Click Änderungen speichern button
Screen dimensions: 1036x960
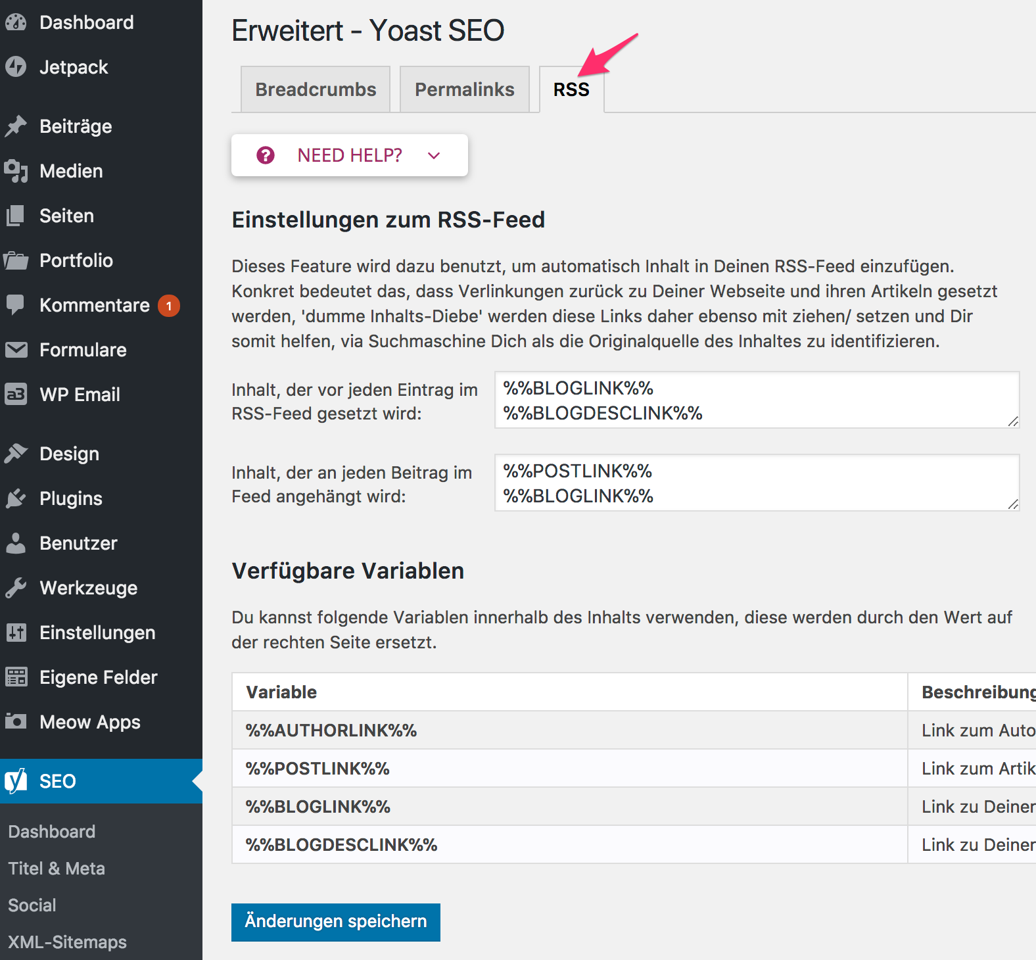pos(336,922)
